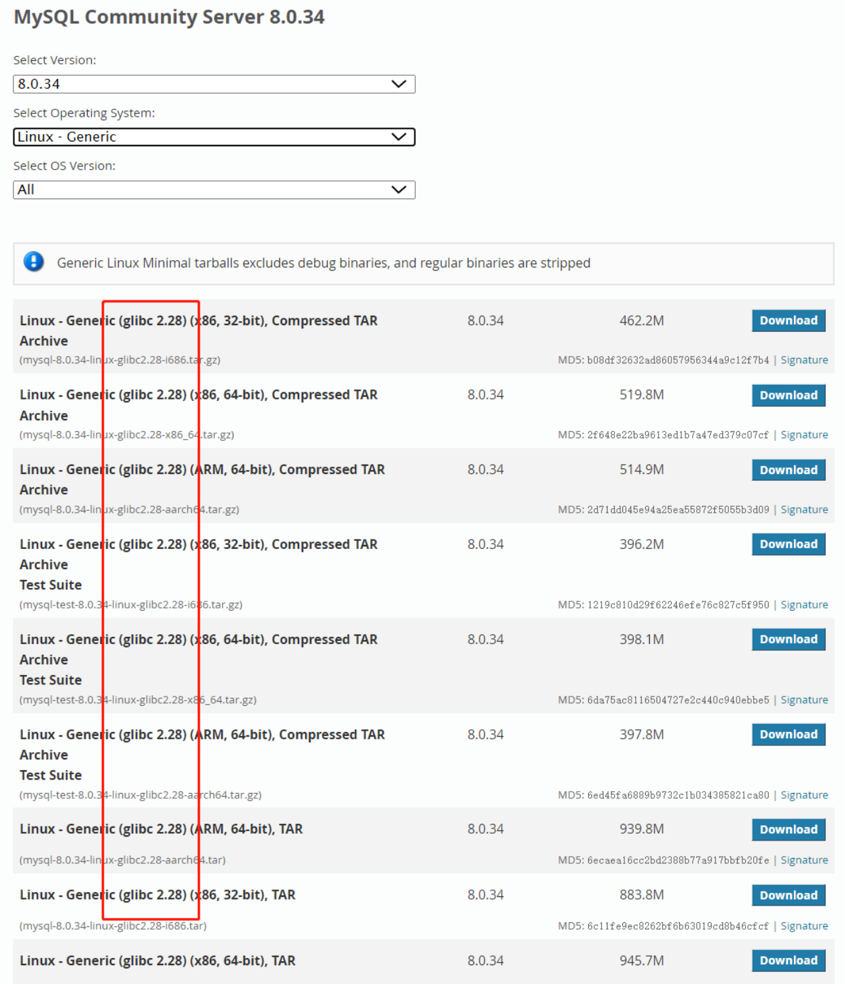
Task: Download the x86 32-bit TAR 883.8M
Action: (788, 896)
